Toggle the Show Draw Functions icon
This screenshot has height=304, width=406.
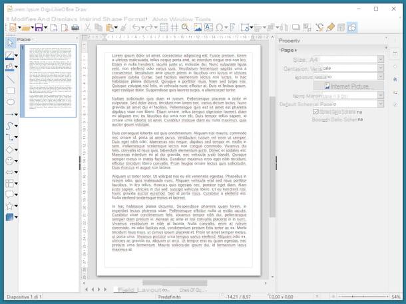click(x=352, y=27)
